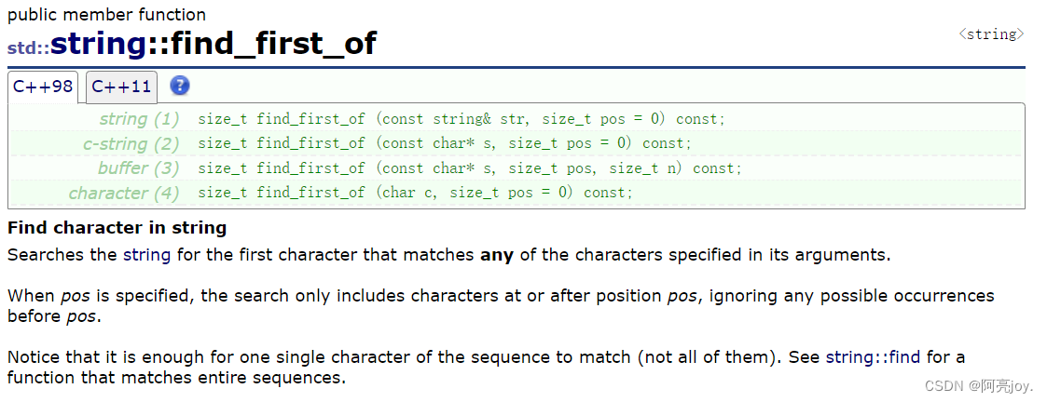This screenshot has width=1047, height=402.
Task: Click the 'Find character in string' subheading
Action: 117,228
